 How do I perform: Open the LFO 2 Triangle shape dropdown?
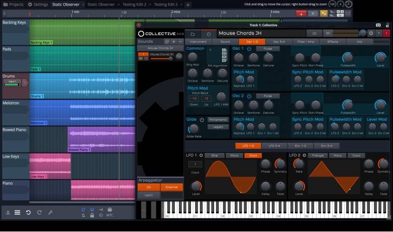point(318,156)
